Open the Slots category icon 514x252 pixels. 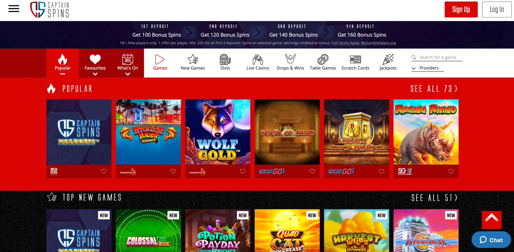tap(225, 59)
